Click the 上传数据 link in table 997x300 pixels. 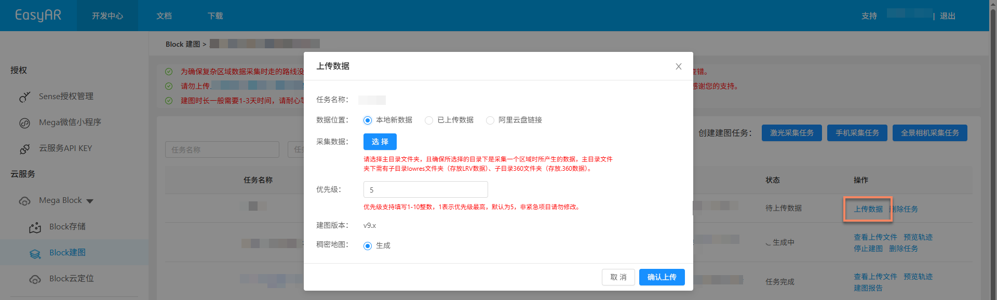868,209
